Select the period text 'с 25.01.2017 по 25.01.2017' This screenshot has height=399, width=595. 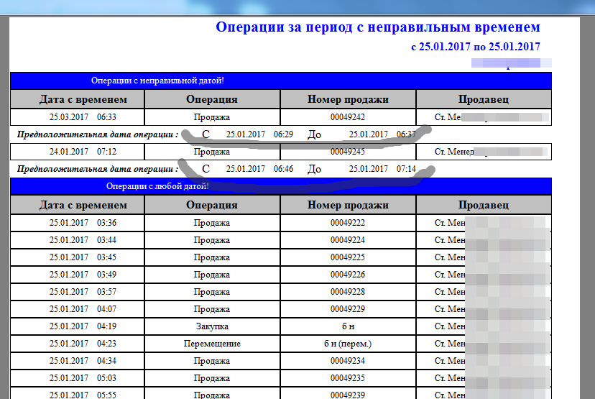coord(476,47)
